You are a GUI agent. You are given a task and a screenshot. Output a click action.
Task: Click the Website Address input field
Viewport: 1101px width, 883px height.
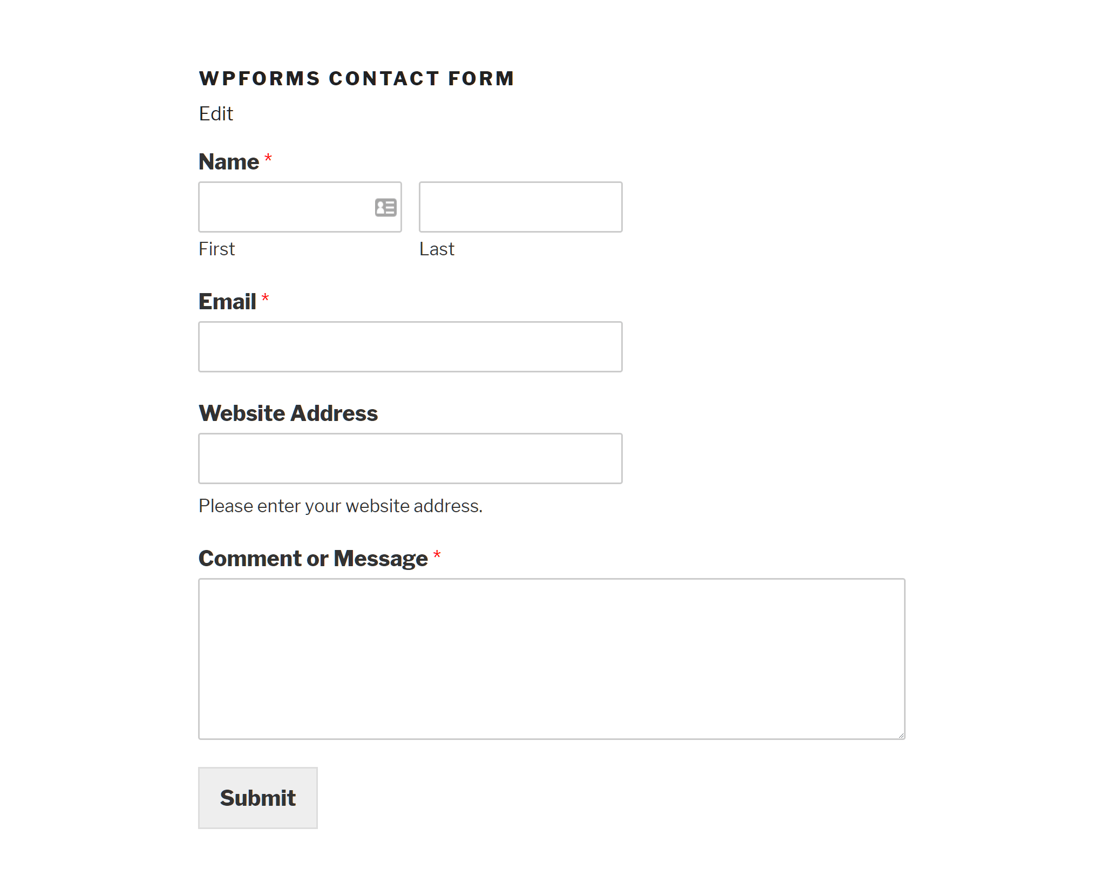410,458
